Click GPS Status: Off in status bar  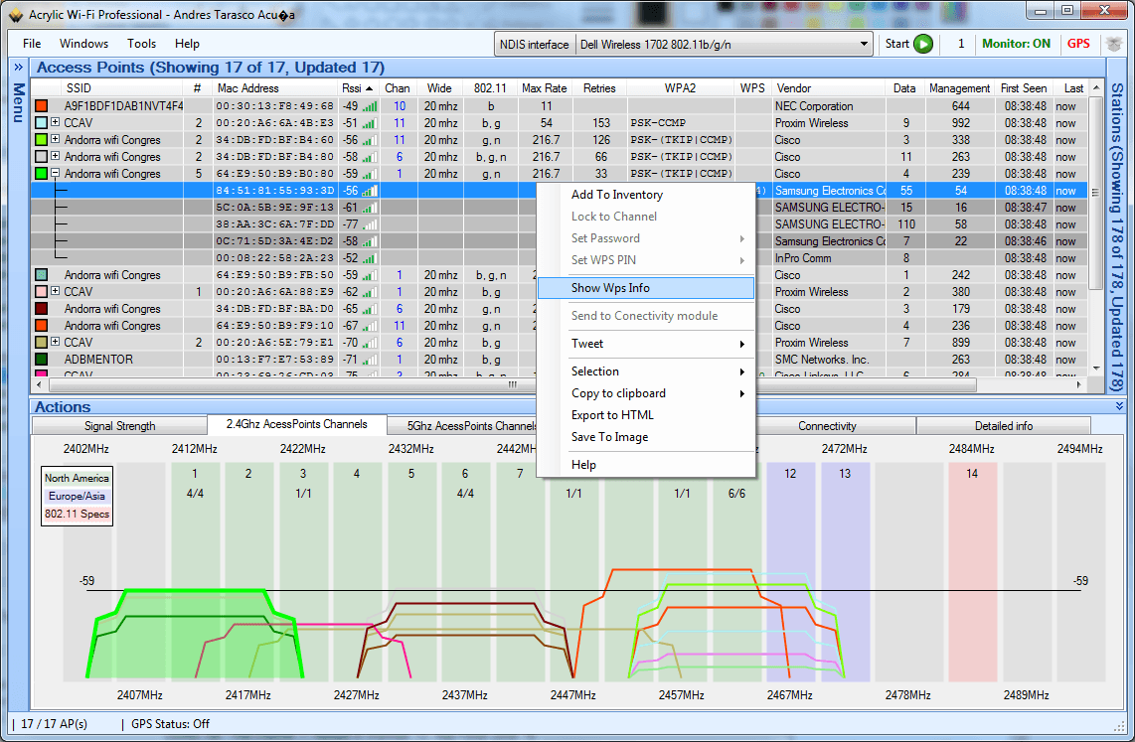click(171, 724)
